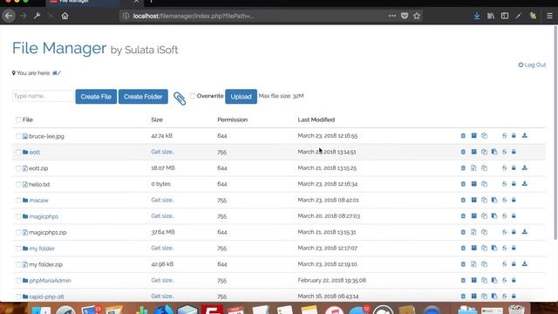Extract eott.zip using the file archive icon
The image size is (558, 314).
coord(473,167)
